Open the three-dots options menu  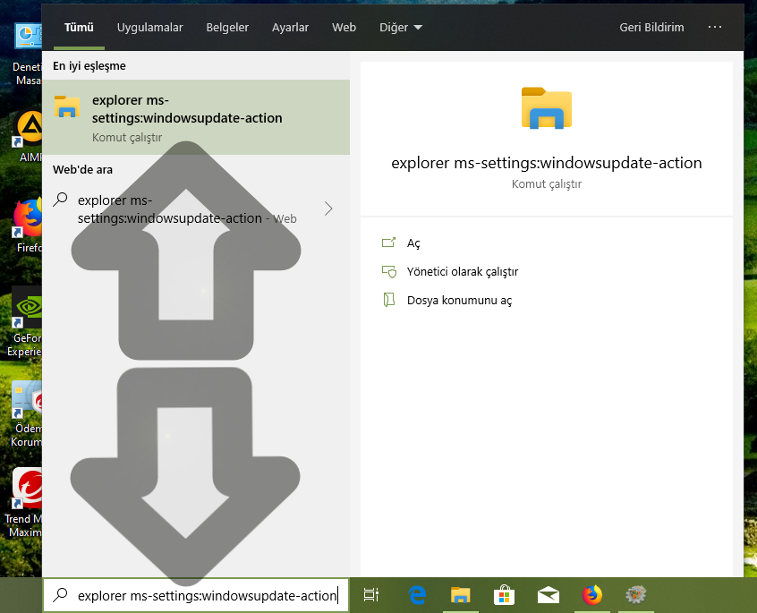(x=714, y=28)
